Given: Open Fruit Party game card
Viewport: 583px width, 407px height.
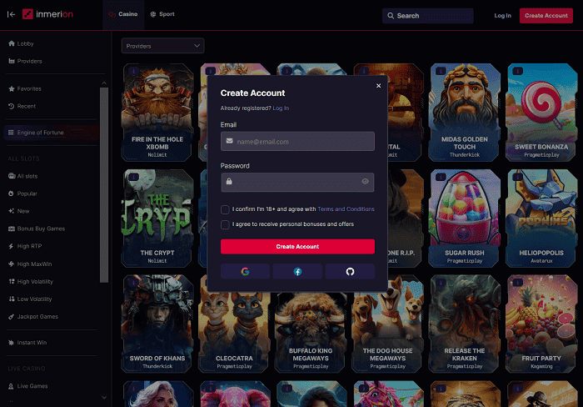Looking at the screenshot, I should (541, 324).
